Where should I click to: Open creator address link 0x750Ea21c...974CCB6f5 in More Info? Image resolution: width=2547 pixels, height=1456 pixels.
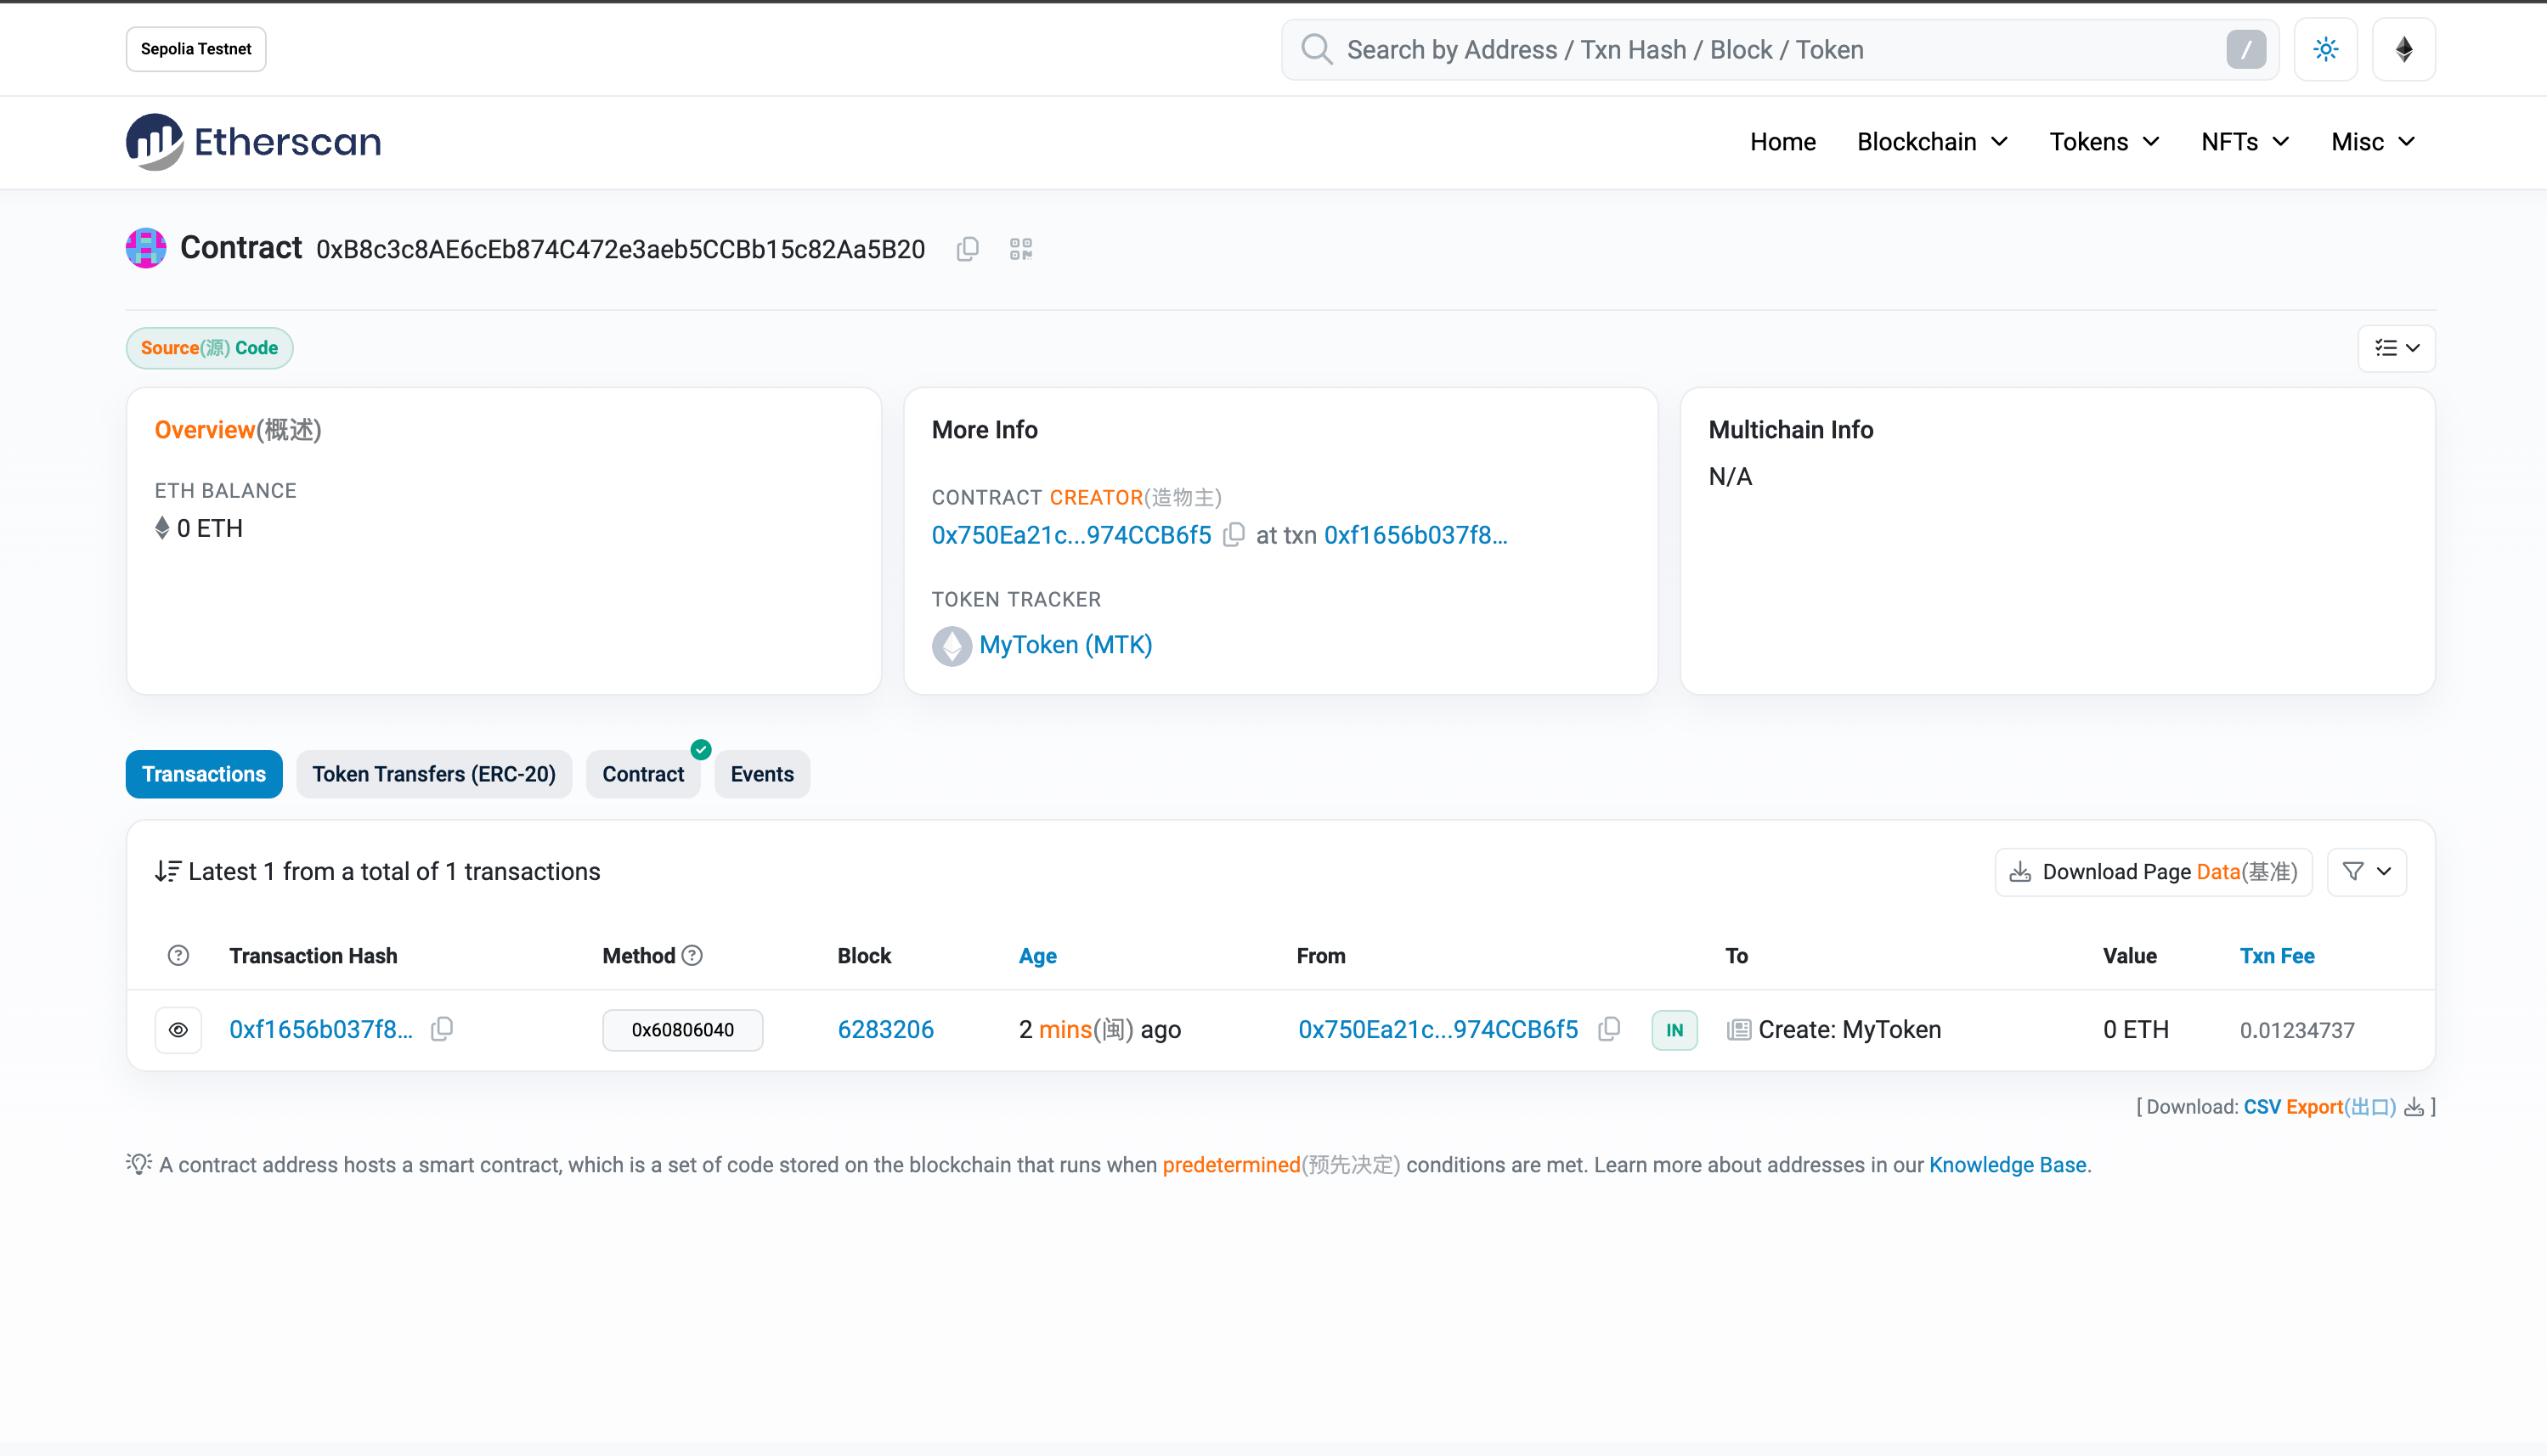point(1071,535)
